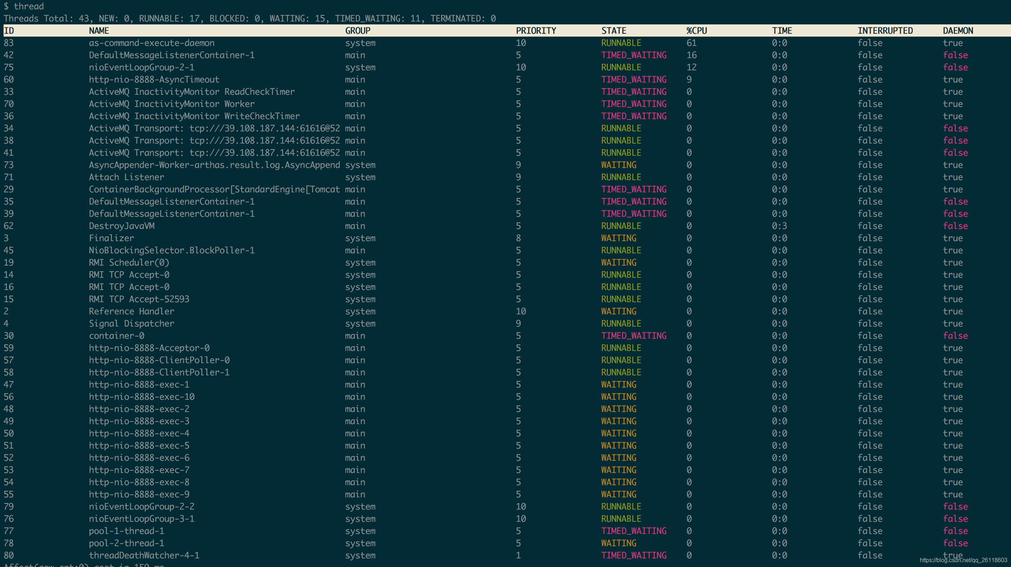Select ActiveMQ InactivityMonitor Worker name
This screenshot has height=567, width=1011.
coord(171,104)
